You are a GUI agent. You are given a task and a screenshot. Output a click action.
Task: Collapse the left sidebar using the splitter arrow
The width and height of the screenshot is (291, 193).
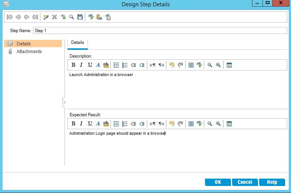64,102
